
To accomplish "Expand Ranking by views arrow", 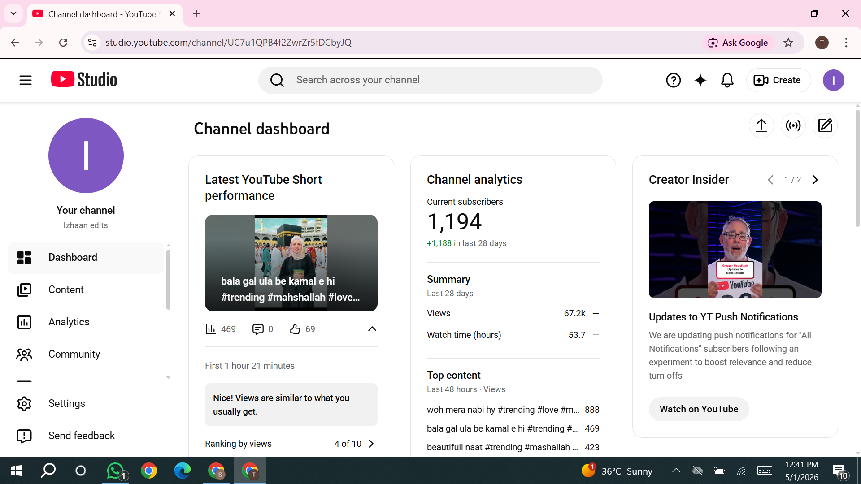I will coord(371,444).
